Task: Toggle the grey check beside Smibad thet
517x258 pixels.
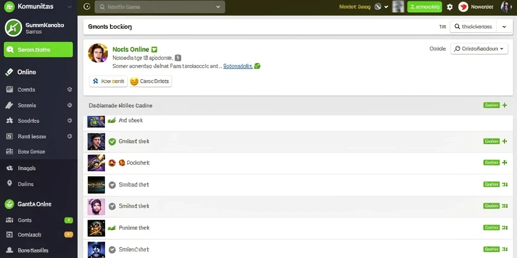Action: pos(112,185)
